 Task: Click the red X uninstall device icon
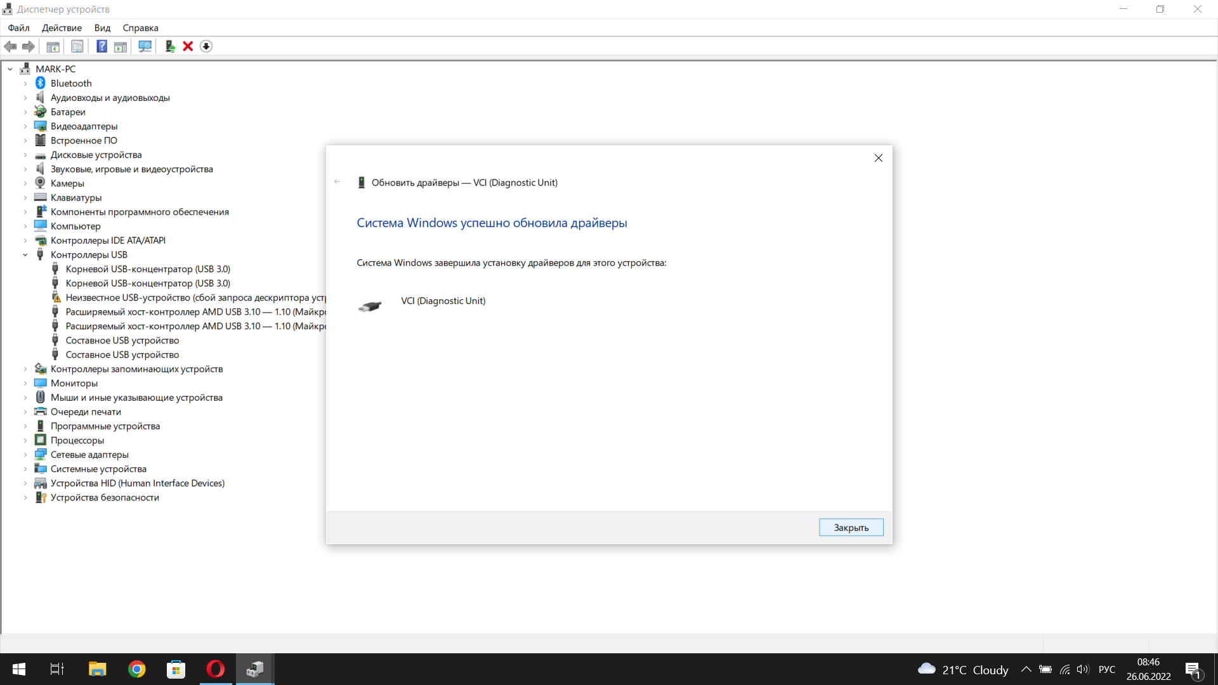pyautogui.click(x=188, y=46)
